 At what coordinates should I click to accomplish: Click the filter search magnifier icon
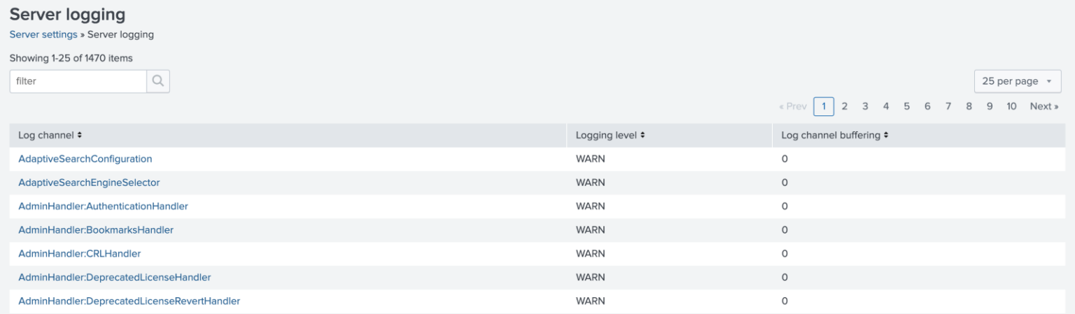click(158, 81)
